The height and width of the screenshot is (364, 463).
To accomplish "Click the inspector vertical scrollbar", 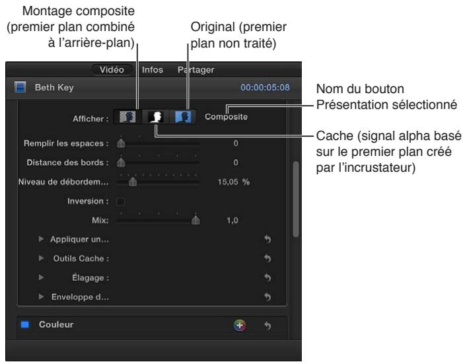I will [x=296, y=199].
